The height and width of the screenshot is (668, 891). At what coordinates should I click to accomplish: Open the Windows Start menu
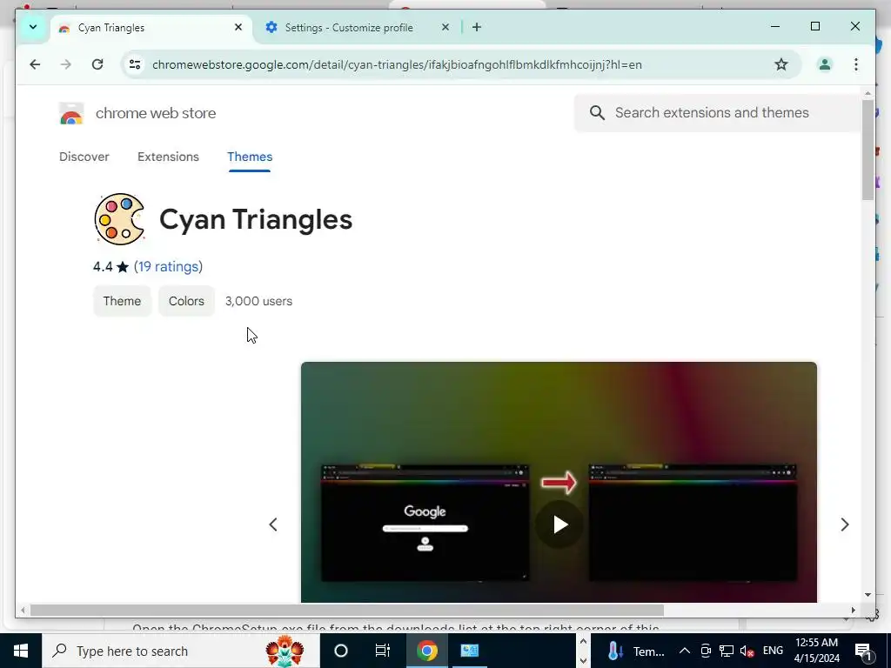[21, 651]
